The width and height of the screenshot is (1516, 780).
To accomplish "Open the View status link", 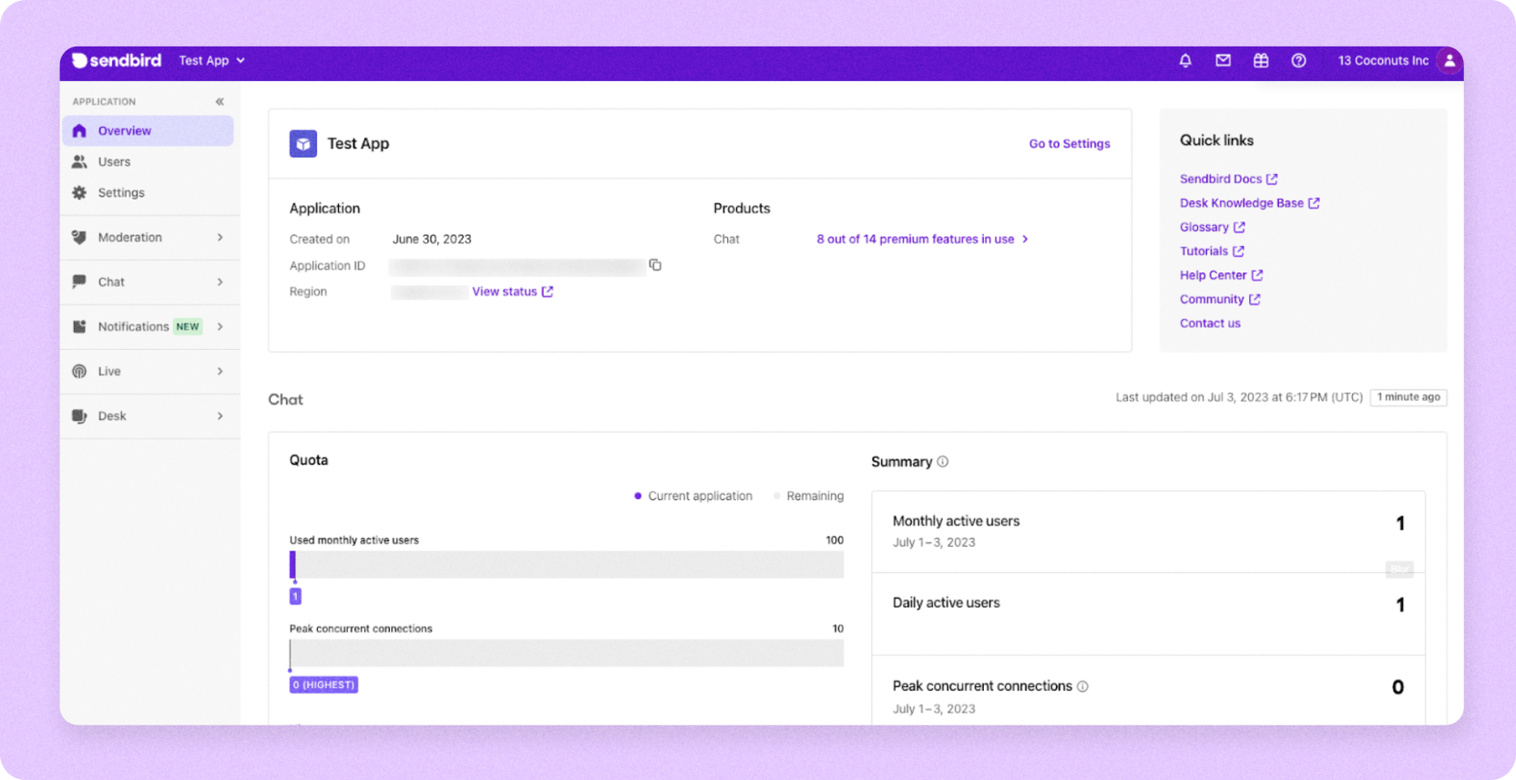I will point(512,292).
